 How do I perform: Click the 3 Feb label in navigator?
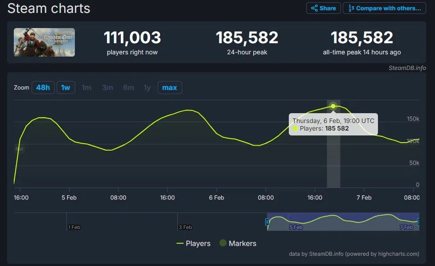point(185,227)
